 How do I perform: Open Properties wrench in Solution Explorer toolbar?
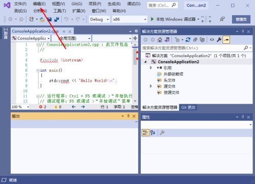(219, 40)
